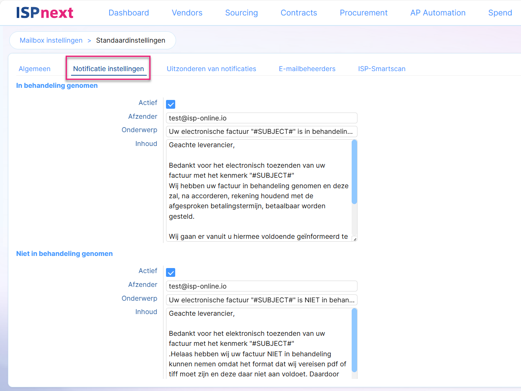Open the Spend menu
Viewport: 521px width, 391px height.
point(500,13)
